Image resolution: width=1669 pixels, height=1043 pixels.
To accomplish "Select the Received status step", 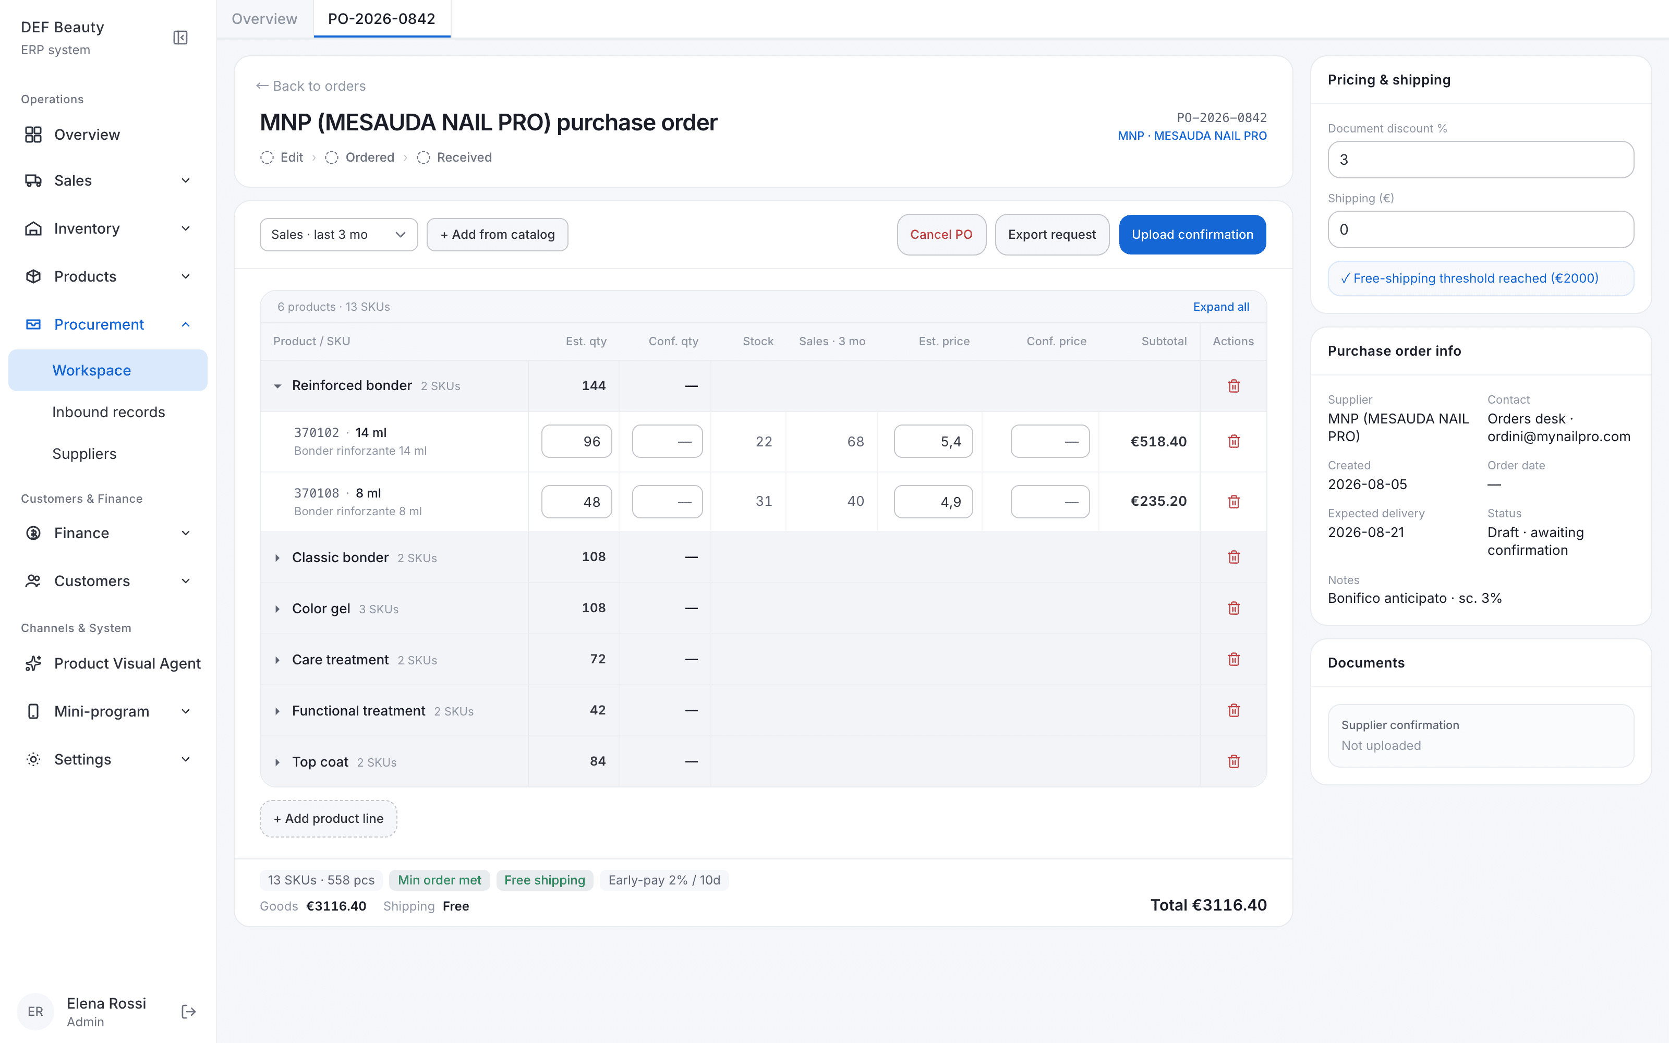I will [x=454, y=157].
